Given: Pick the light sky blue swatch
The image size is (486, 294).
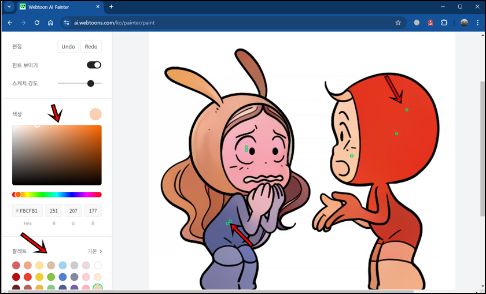Looking at the screenshot, I should pos(62,265).
